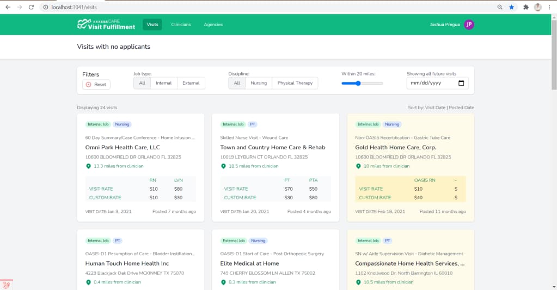
Task: Click PT tag on Town and Country card
Action: coord(253,124)
